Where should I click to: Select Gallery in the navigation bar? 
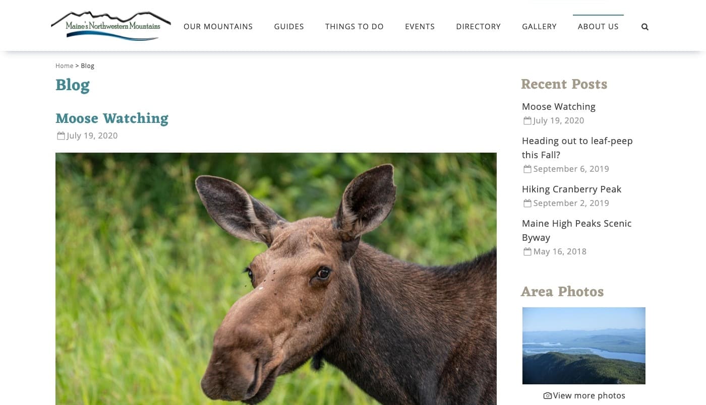[x=539, y=27]
